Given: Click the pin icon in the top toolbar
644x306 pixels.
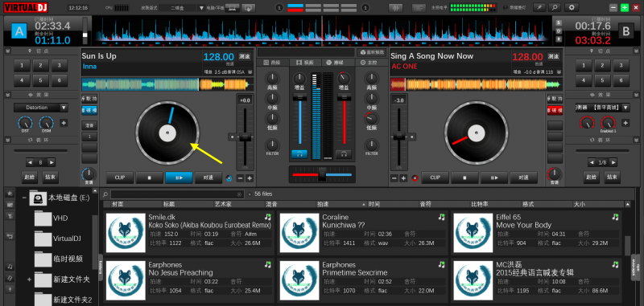Looking at the screenshot, I should point(539,7).
